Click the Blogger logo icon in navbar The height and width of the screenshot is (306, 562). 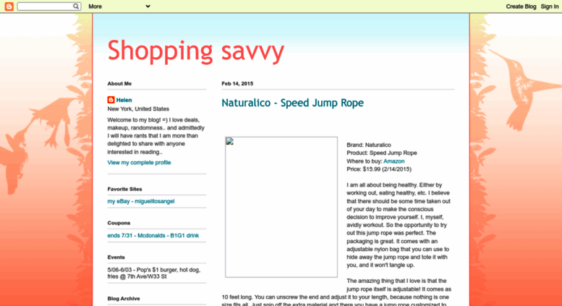tap(9, 6)
